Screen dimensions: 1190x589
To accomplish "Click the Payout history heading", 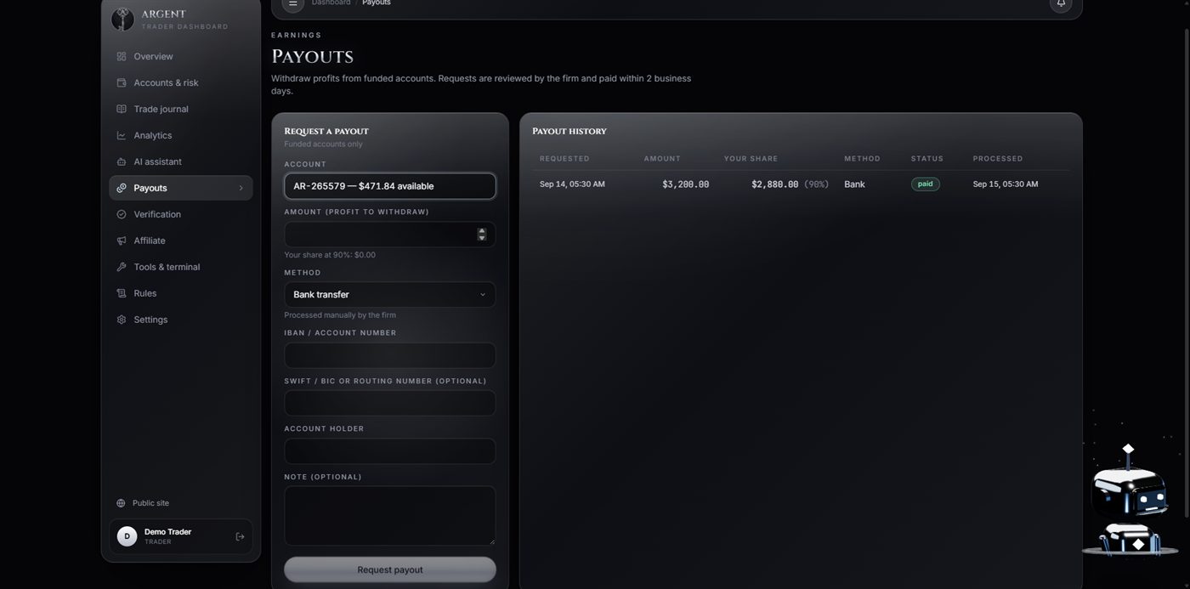I will pos(569,131).
